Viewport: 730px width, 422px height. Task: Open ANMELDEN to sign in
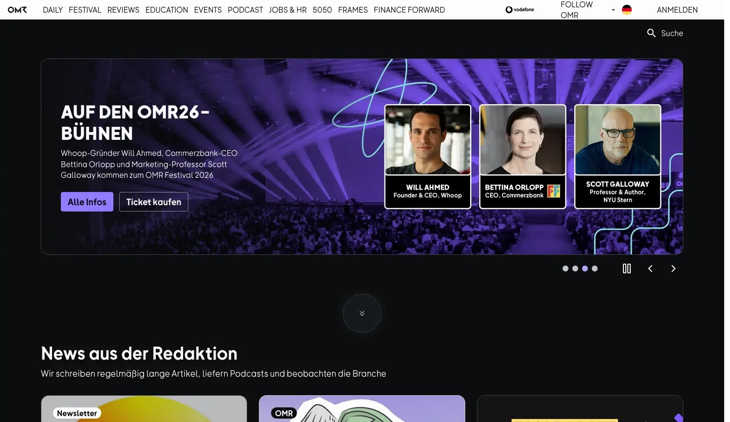click(x=677, y=9)
